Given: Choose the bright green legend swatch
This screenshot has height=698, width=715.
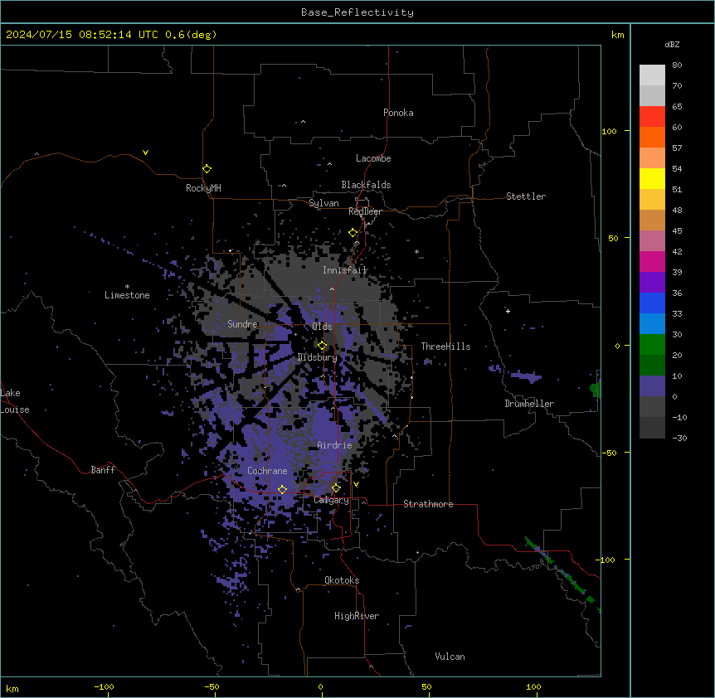Looking at the screenshot, I should point(652,345).
